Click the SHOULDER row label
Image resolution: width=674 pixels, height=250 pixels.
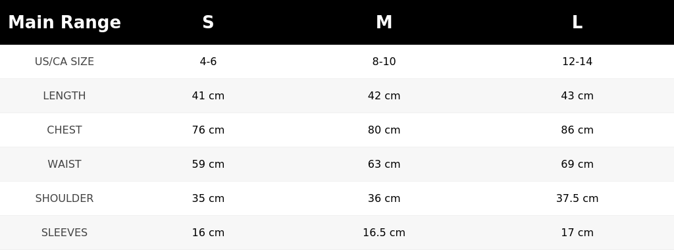[x=65, y=199]
